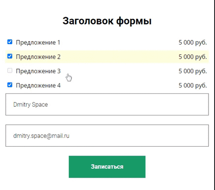The height and width of the screenshot is (190, 215).
Task: Click the 'Предложение 1' label text
Action: click(x=38, y=42)
